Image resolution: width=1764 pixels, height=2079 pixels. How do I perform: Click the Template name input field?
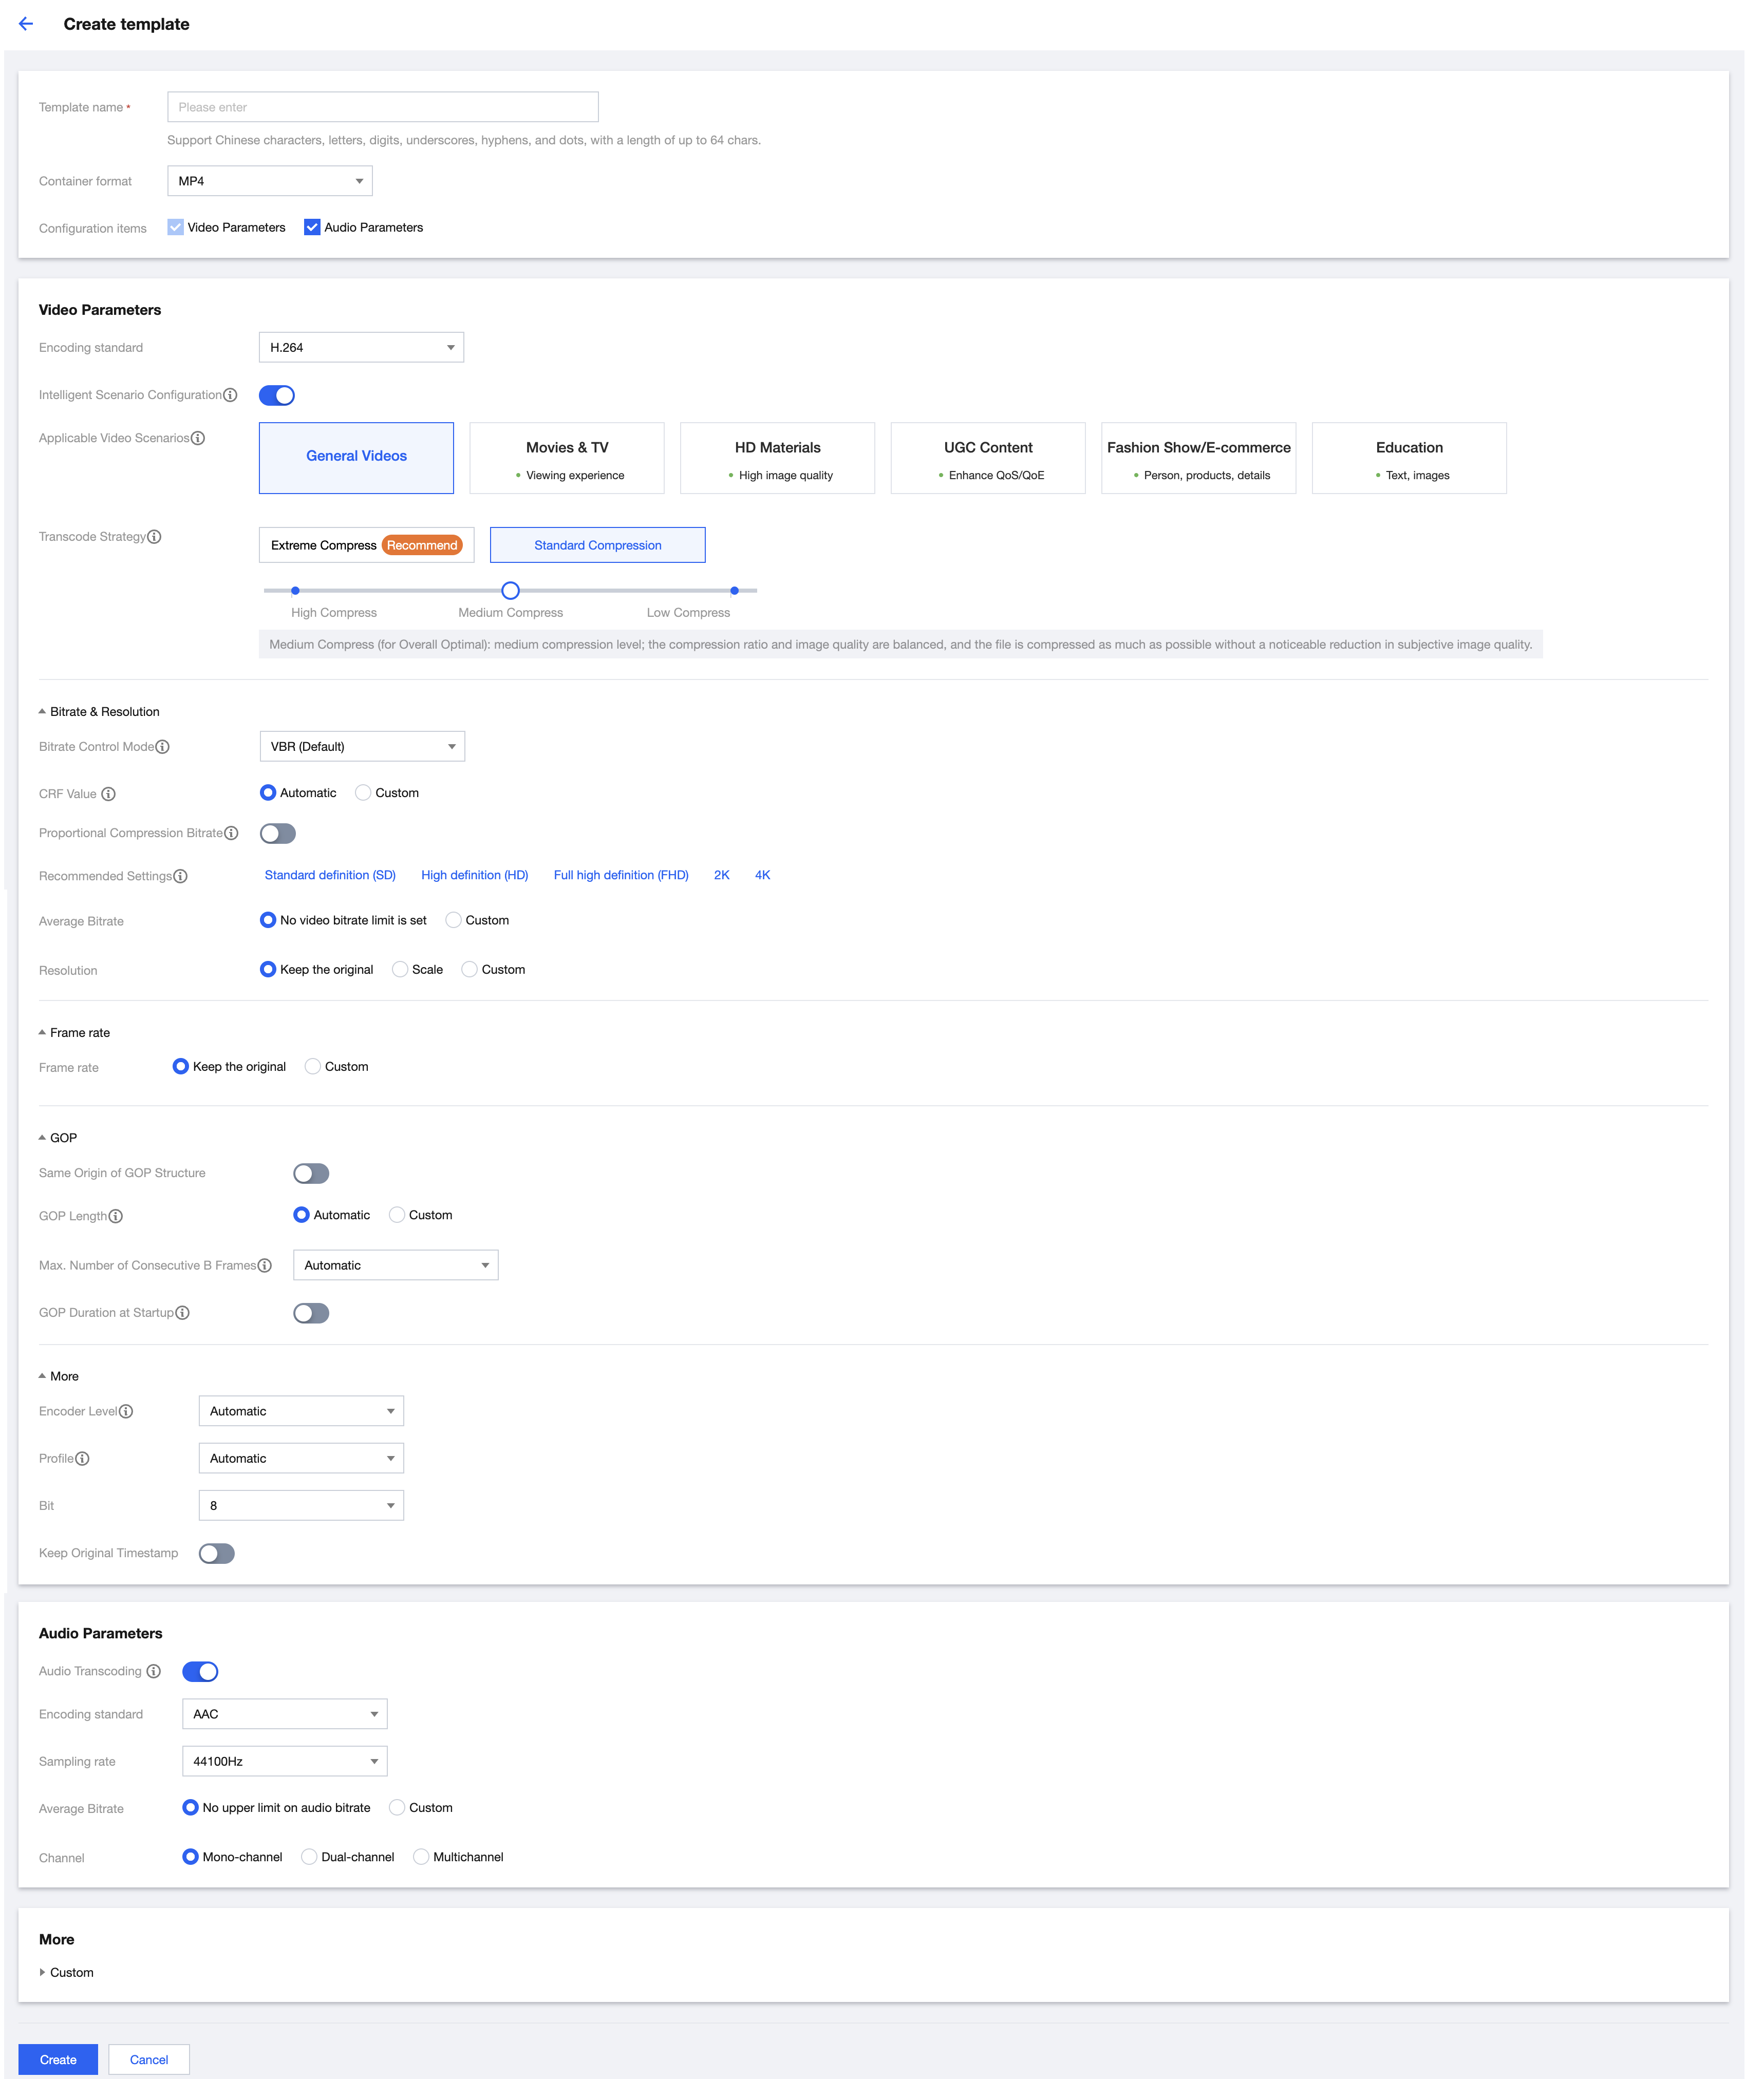click(x=382, y=107)
